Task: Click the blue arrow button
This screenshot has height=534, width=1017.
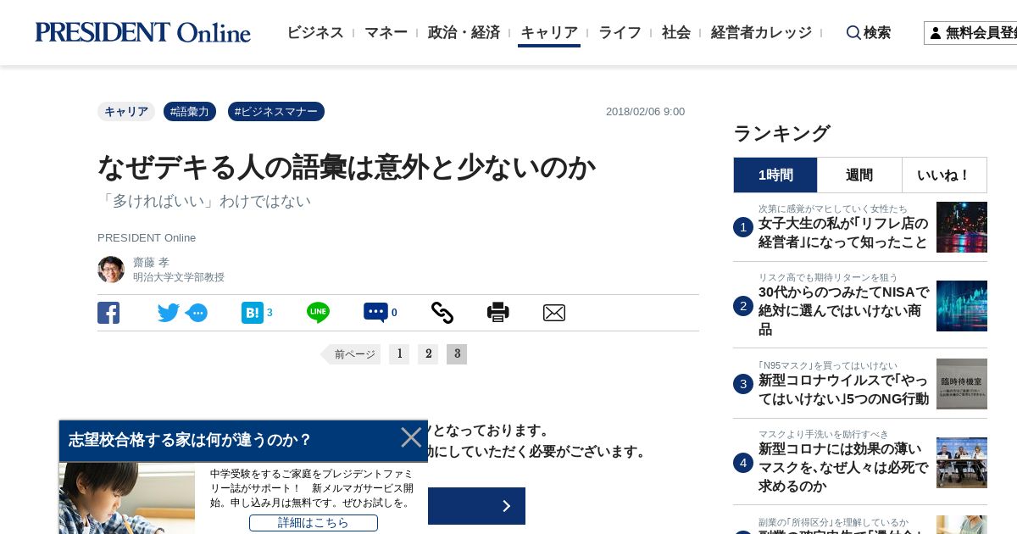Action: pyautogui.click(x=476, y=506)
